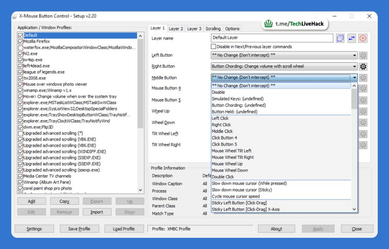Switch to the Layer 2 tab
Screen dimensions: 389x249
[x=176, y=29]
